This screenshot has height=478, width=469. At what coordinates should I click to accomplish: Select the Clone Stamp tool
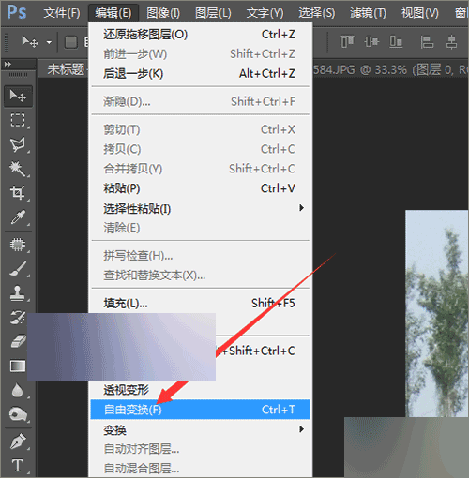click(x=18, y=293)
